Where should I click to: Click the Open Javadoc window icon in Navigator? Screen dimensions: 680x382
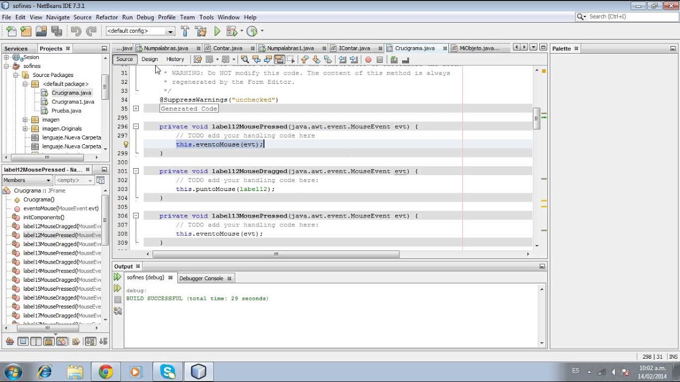pos(100,180)
